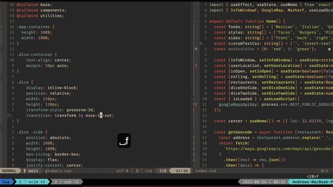This screenshot has height=187, width=333.
Task: Click import InfoWindowF GoogleMap line
Action: coord(271,10)
